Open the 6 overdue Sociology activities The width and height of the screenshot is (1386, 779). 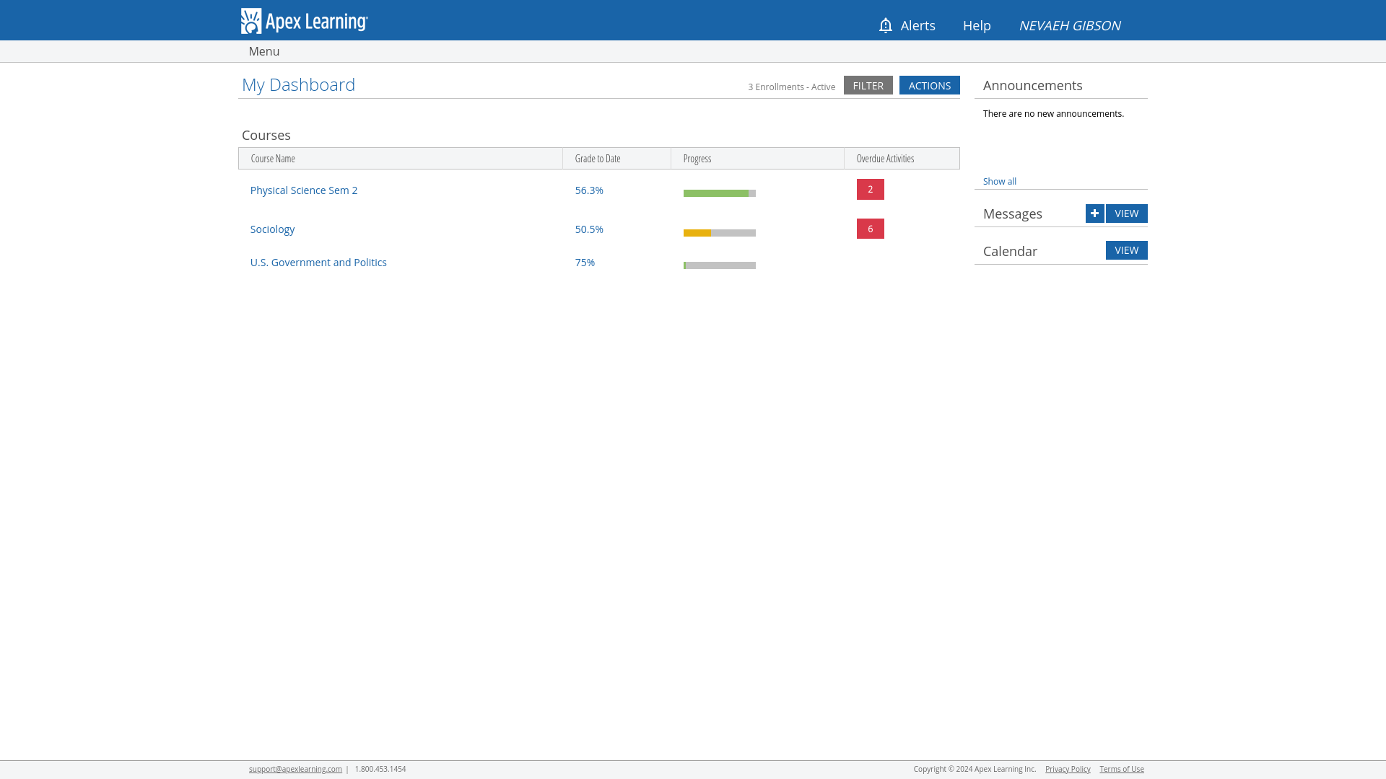click(870, 229)
